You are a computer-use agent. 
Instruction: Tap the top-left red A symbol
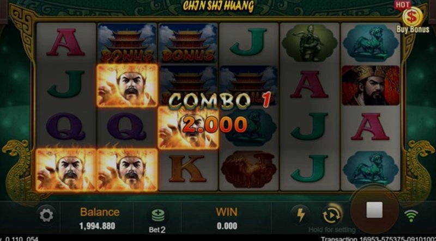pos(65,42)
